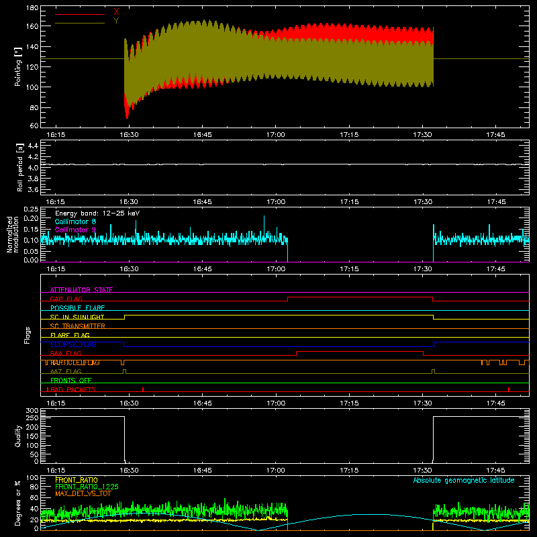Screen dimensions: 537x537
Task: Click the 17:30 tick label under modulation plot
Action: pos(422,269)
